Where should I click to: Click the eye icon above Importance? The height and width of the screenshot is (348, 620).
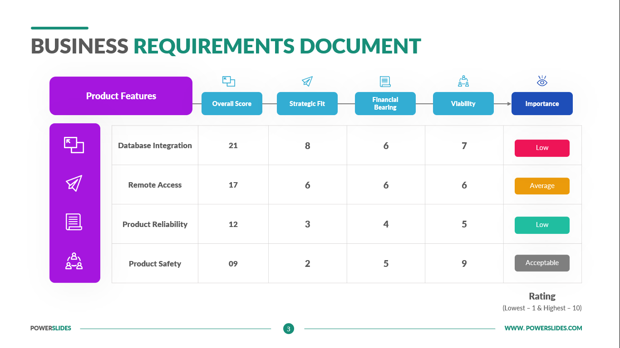pyautogui.click(x=542, y=82)
